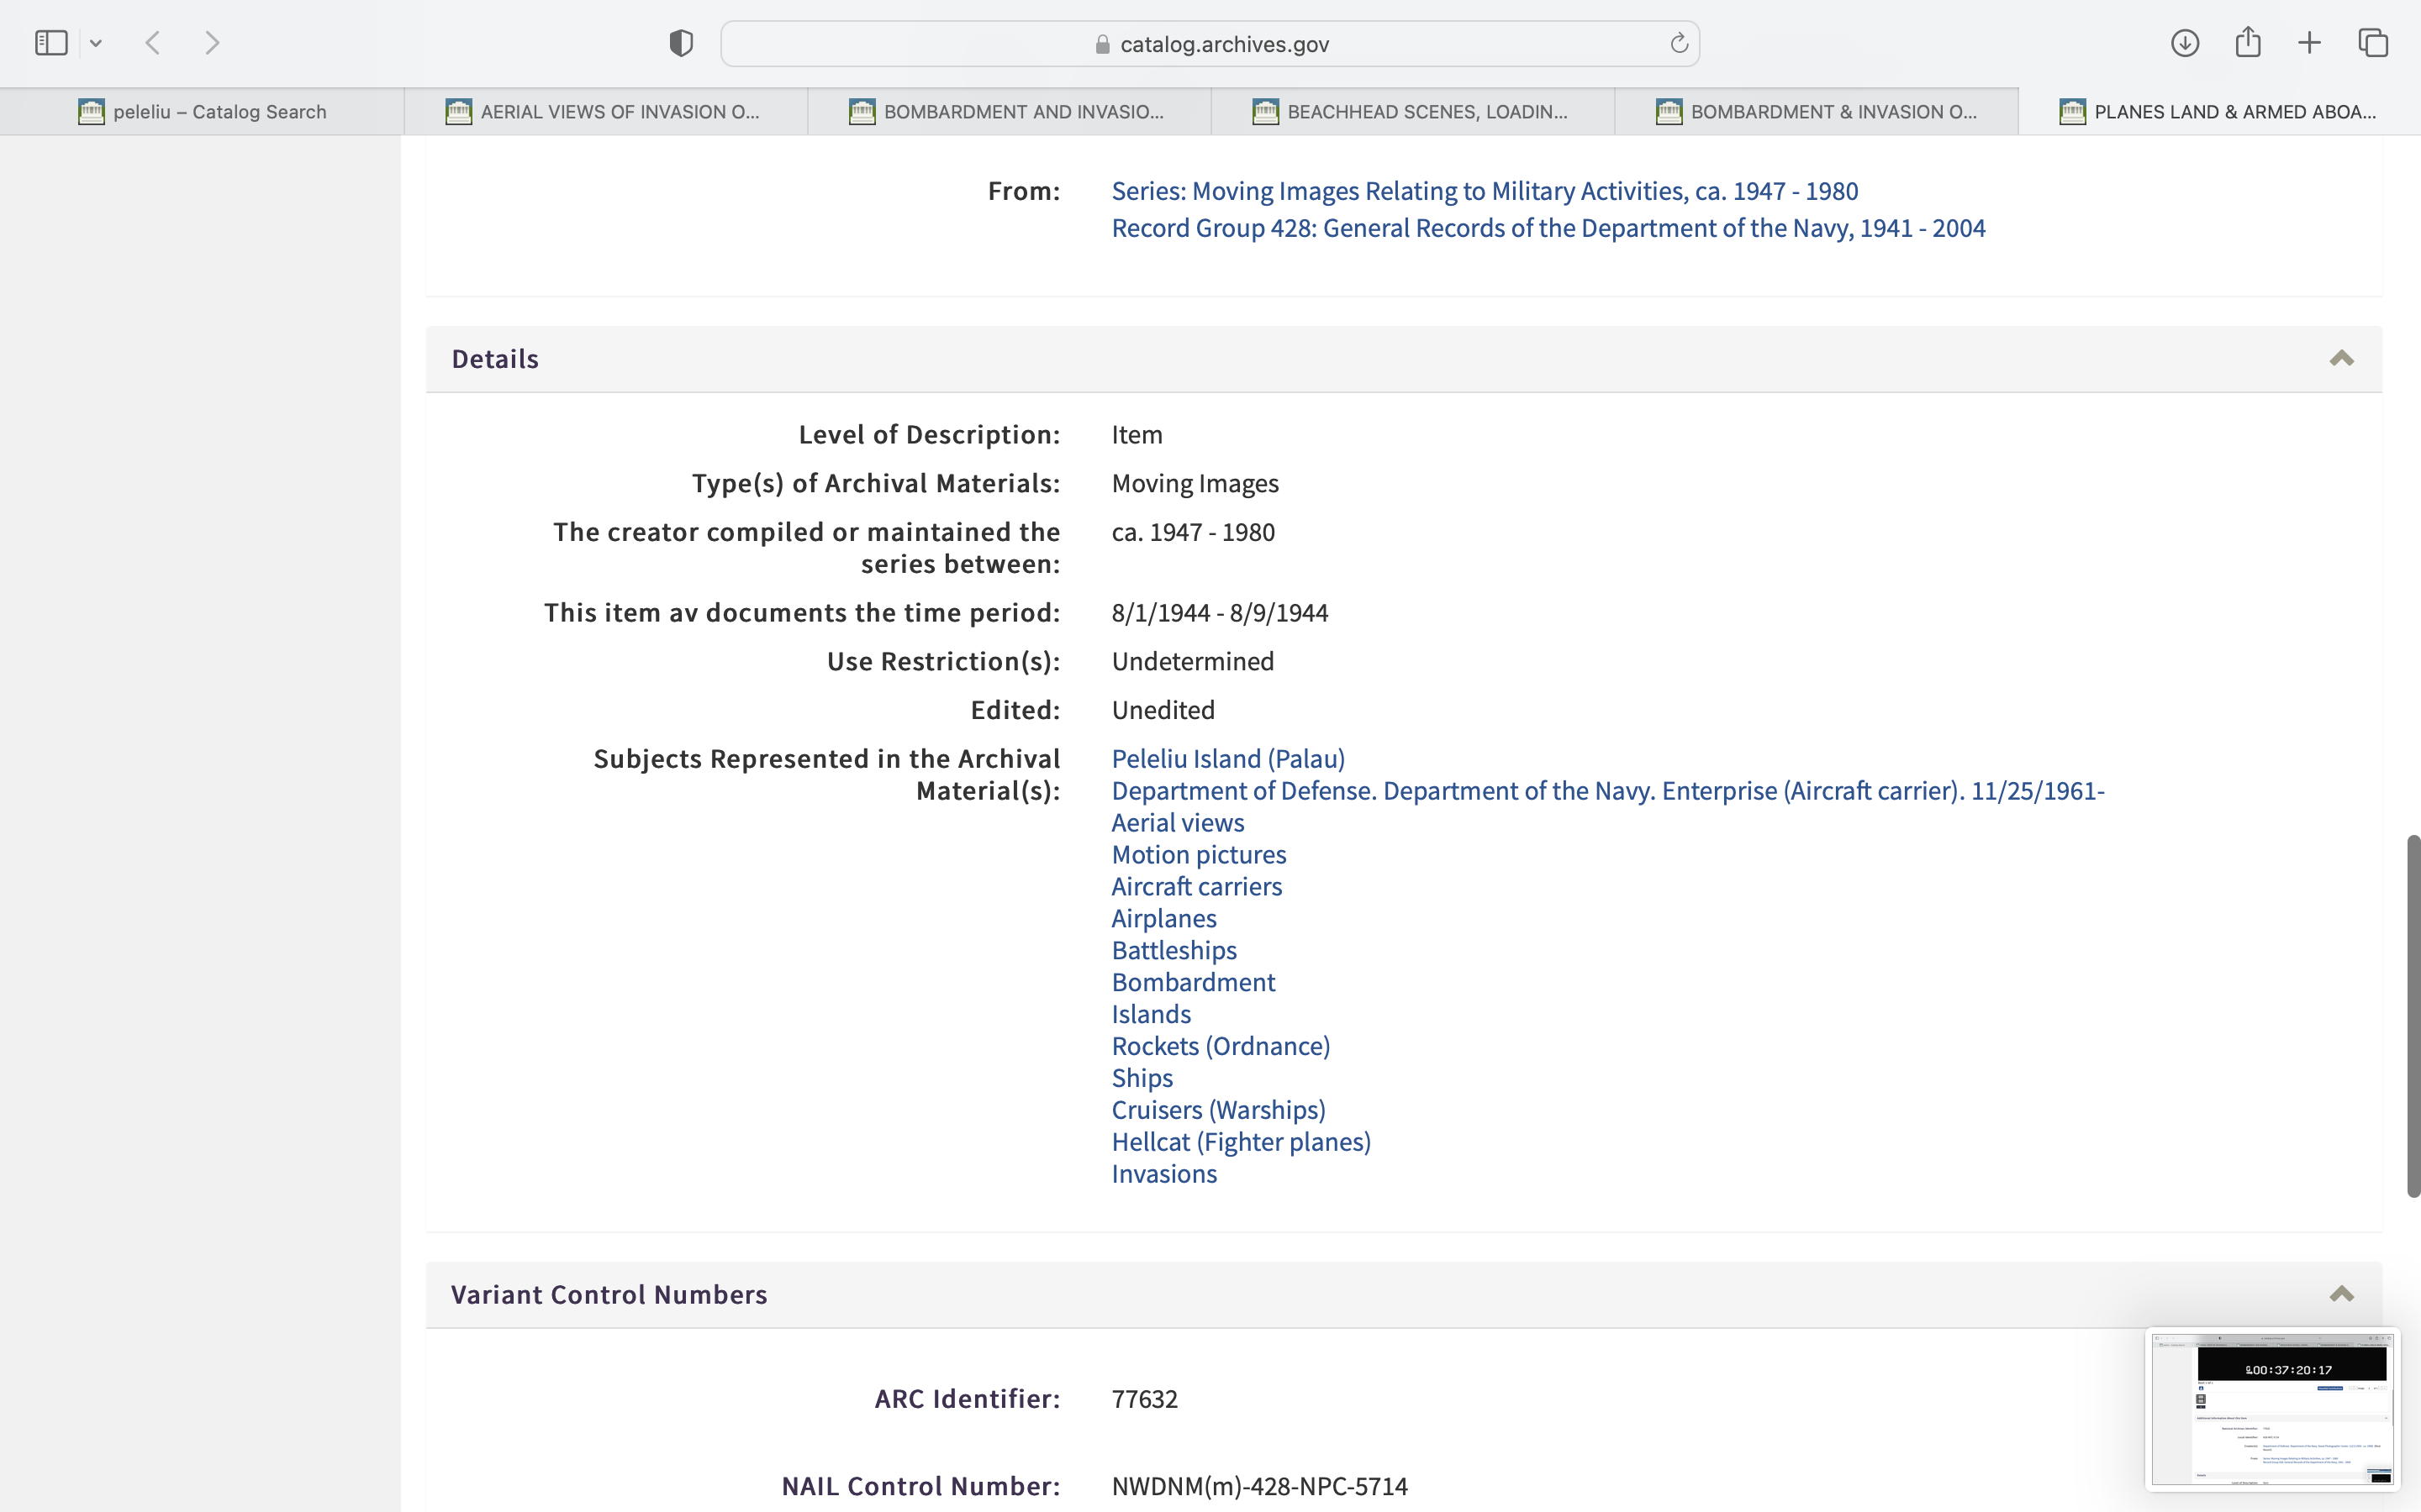2421x1512 pixels.
Task: Show the tab overview icon
Action: [x=2373, y=43]
